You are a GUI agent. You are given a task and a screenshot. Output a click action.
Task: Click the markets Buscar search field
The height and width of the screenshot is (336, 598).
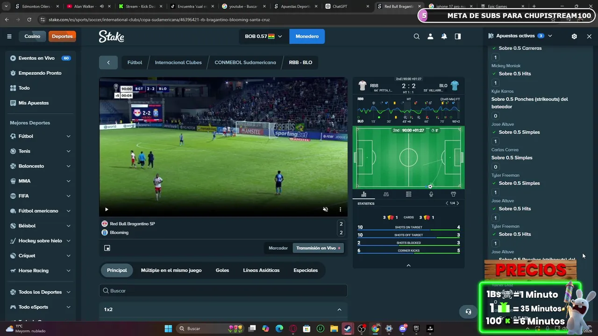(x=223, y=291)
